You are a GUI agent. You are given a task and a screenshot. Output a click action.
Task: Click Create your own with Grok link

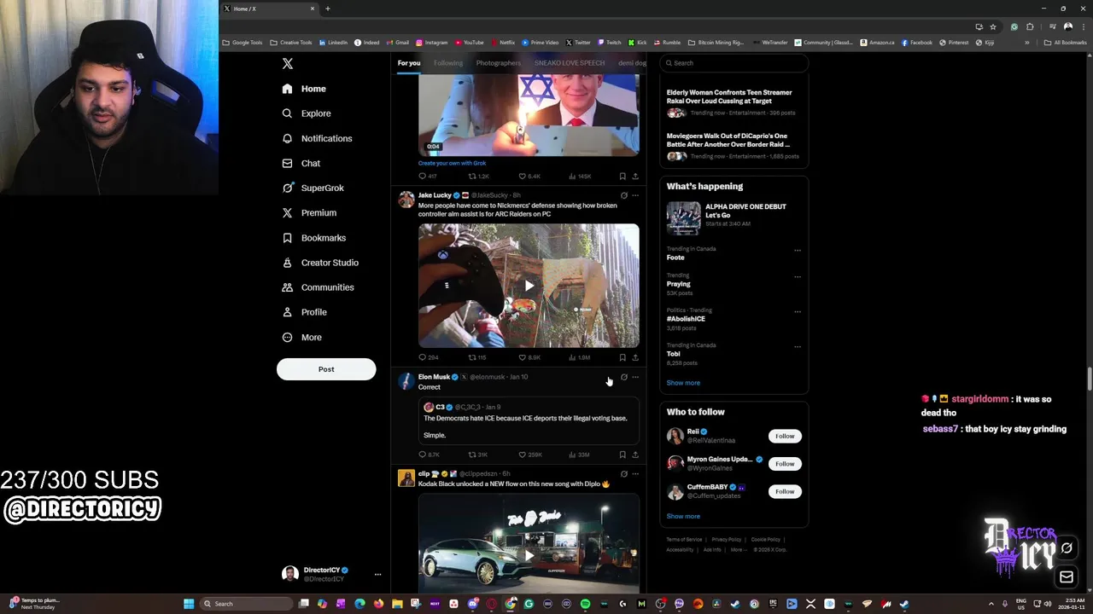[x=452, y=163]
